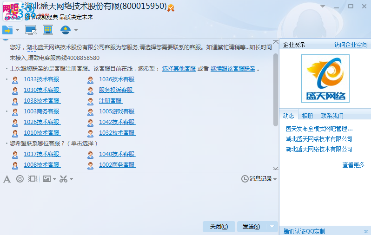
Task: Click the 访问企业空间 link
Action: [x=351, y=45]
